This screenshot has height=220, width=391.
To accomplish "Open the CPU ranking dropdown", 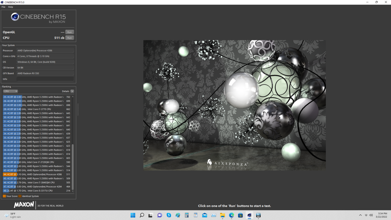I will tap(10, 91).
